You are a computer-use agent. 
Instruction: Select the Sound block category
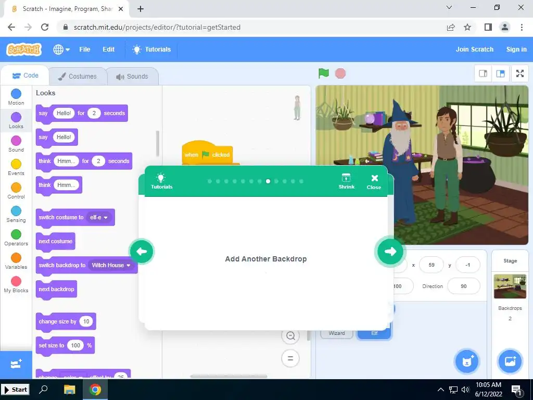pos(16,144)
